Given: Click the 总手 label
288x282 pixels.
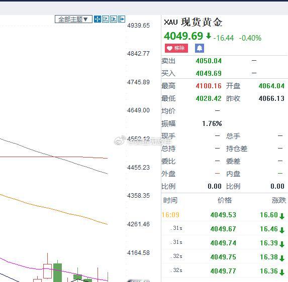Looking at the screenshot, I should (x=233, y=136).
